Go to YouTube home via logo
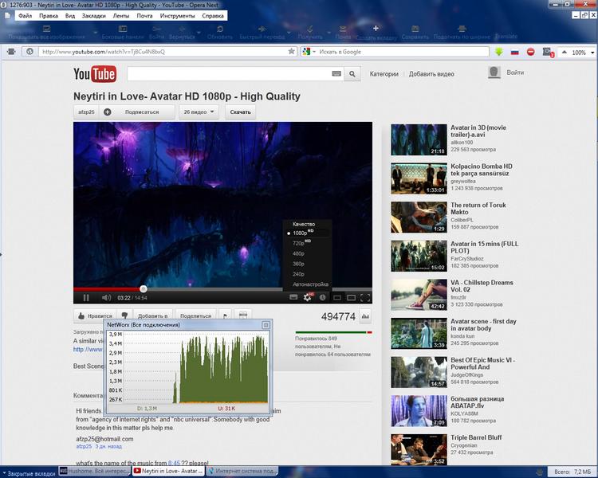 click(95, 73)
